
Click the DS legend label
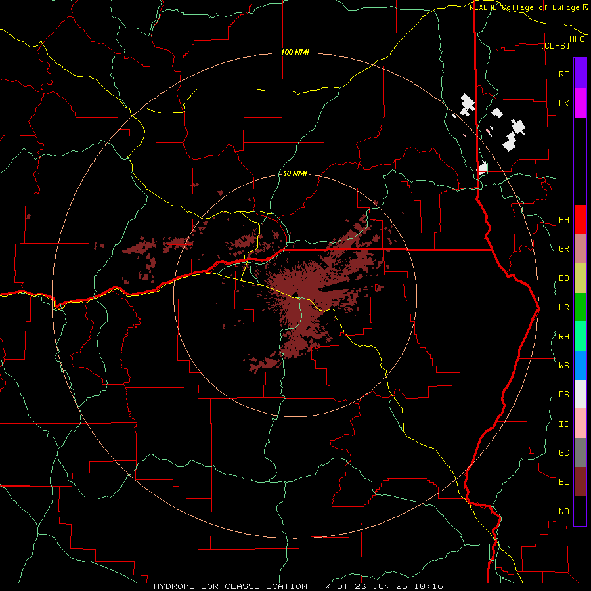click(563, 395)
